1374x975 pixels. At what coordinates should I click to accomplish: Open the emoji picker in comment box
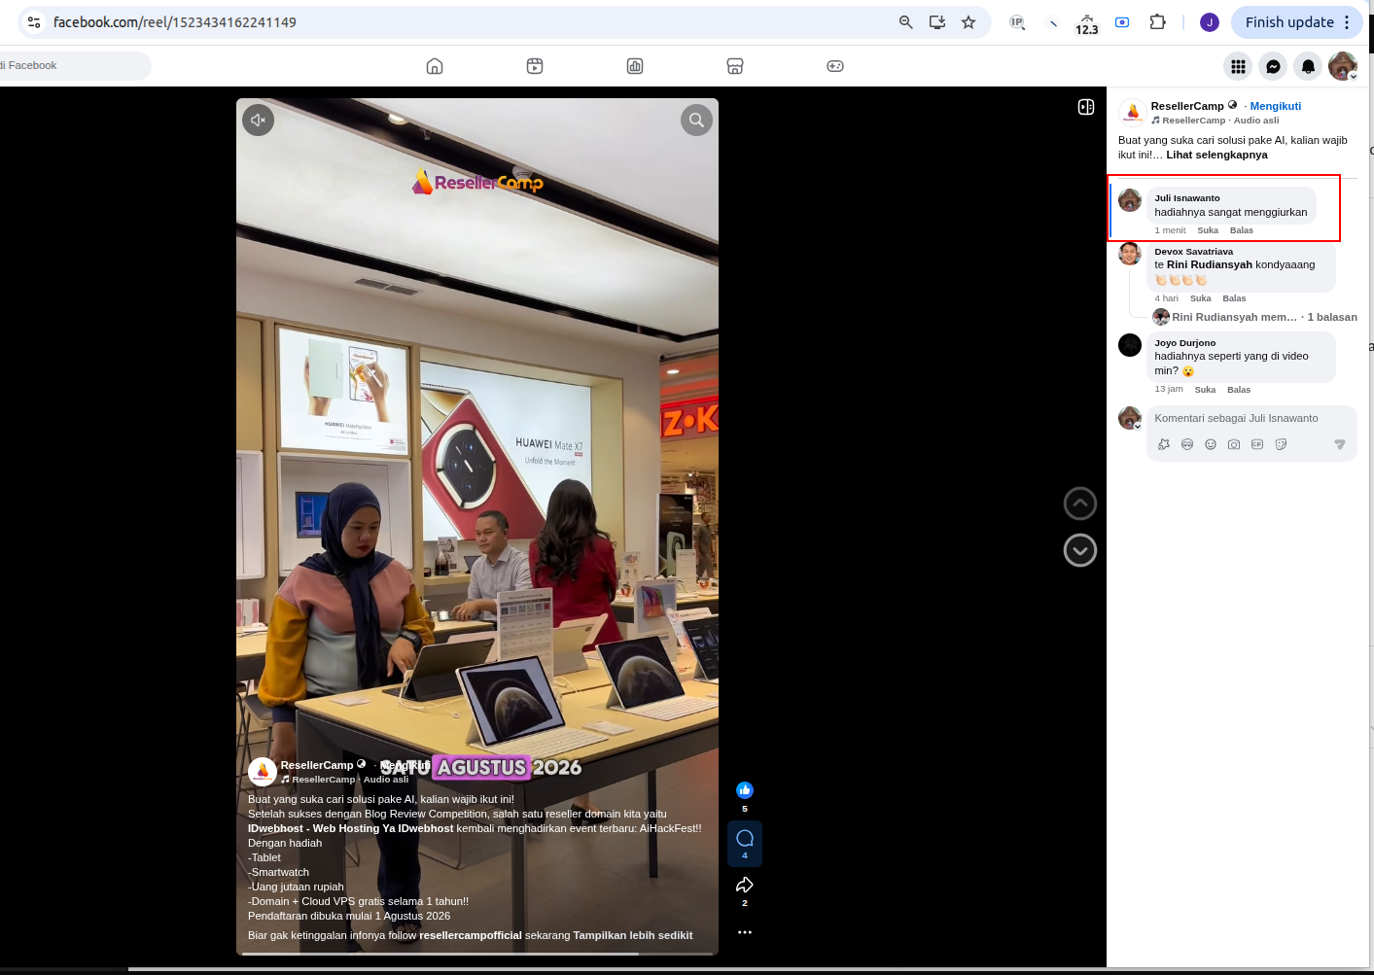[1211, 444]
